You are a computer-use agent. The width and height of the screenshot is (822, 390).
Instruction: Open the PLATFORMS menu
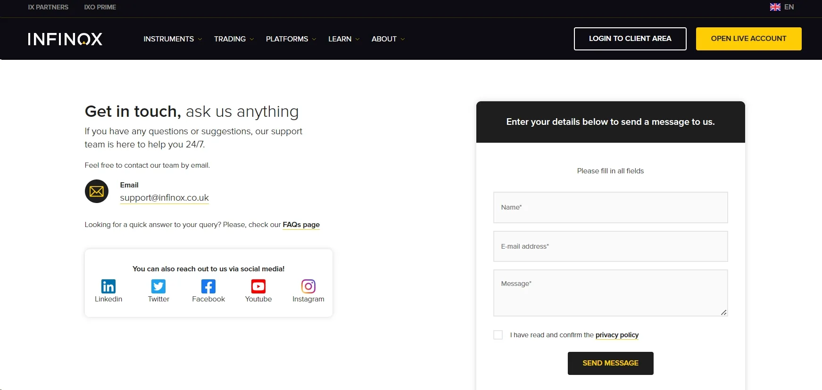click(x=287, y=39)
